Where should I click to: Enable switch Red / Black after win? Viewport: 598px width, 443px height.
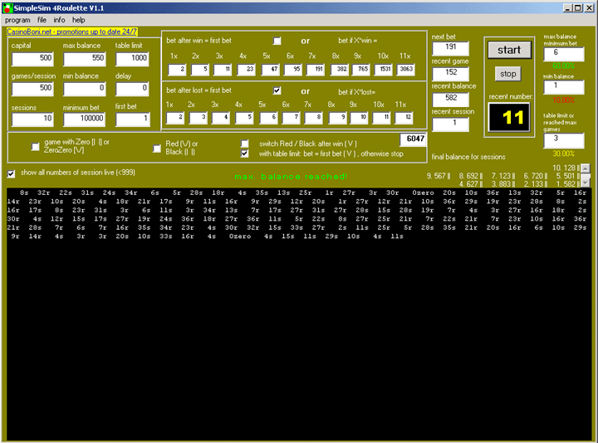(x=245, y=144)
